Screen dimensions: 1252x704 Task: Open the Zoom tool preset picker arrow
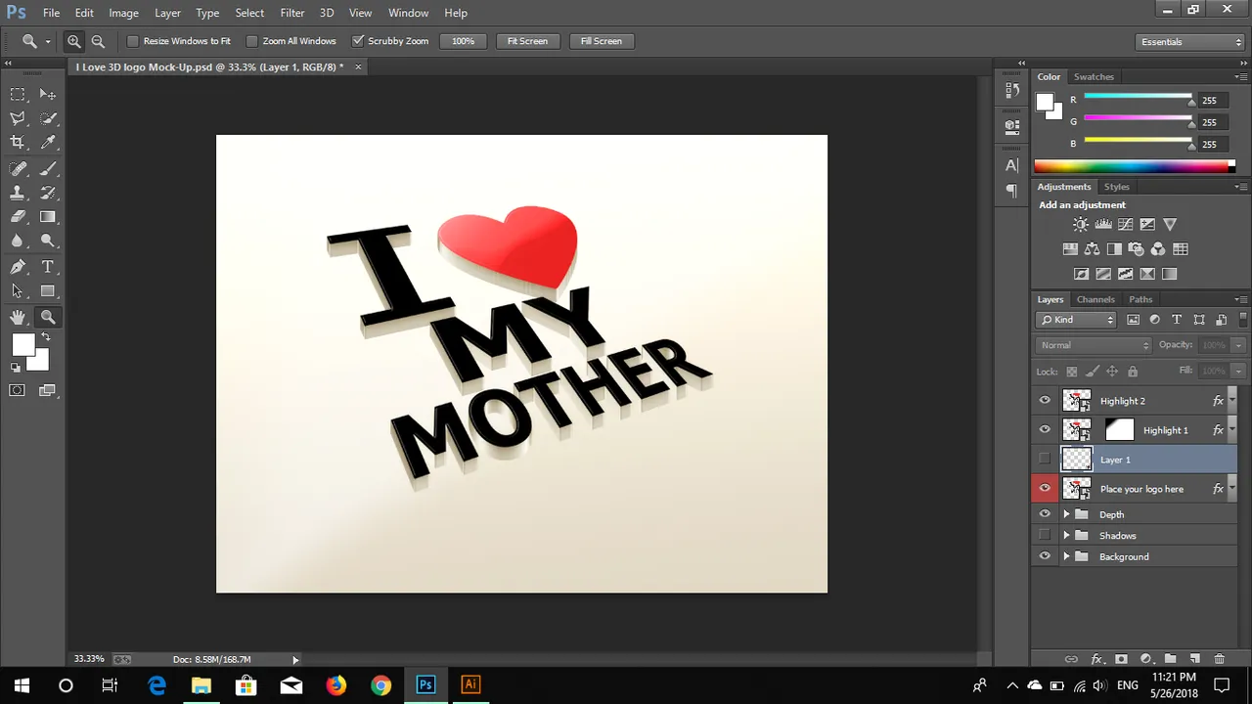48,41
